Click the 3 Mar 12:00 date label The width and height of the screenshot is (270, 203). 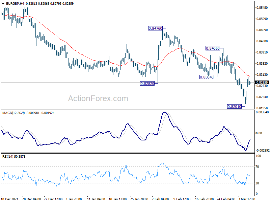[x=247, y=199]
